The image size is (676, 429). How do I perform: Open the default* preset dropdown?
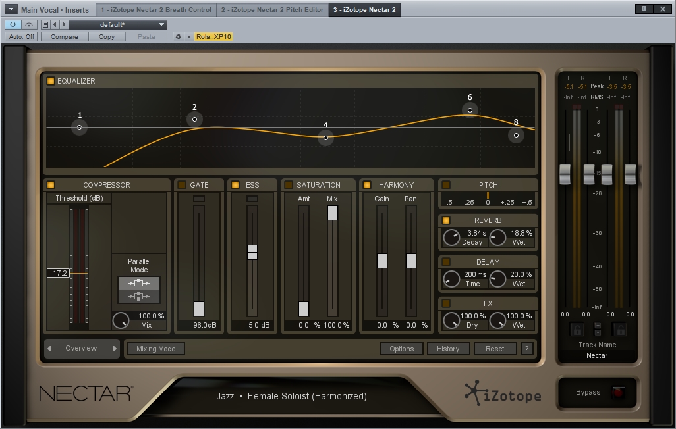(117, 24)
